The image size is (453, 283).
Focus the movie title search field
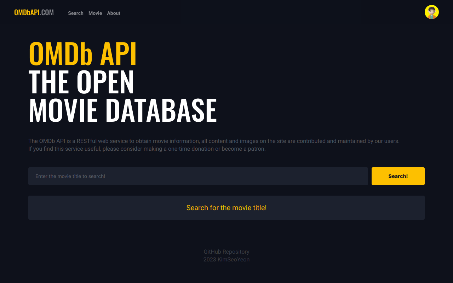pos(198,176)
